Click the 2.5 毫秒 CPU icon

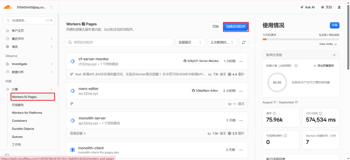229,133
